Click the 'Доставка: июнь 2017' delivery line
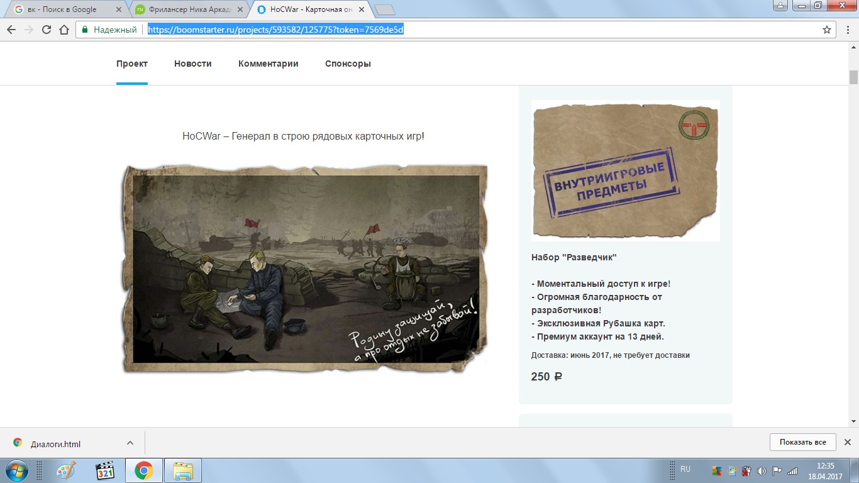The height and width of the screenshot is (483, 859). coord(611,355)
